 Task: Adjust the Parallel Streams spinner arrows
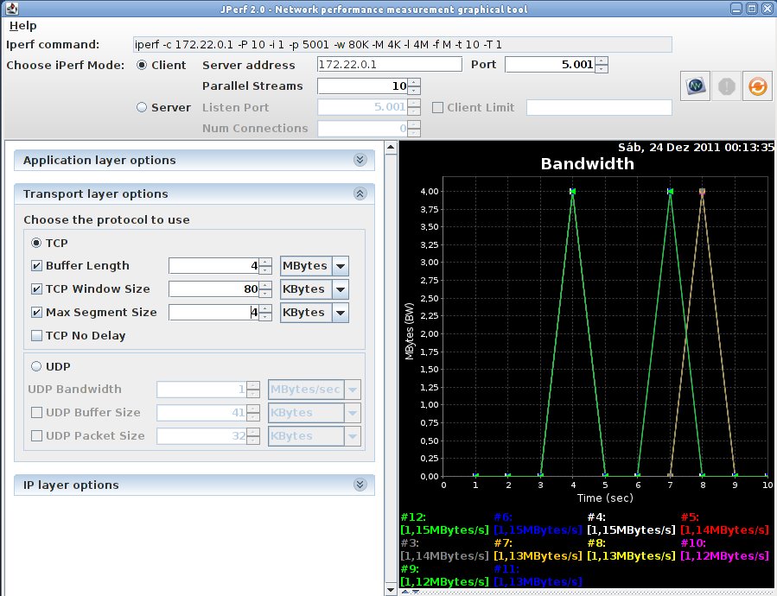coord(414,86)
